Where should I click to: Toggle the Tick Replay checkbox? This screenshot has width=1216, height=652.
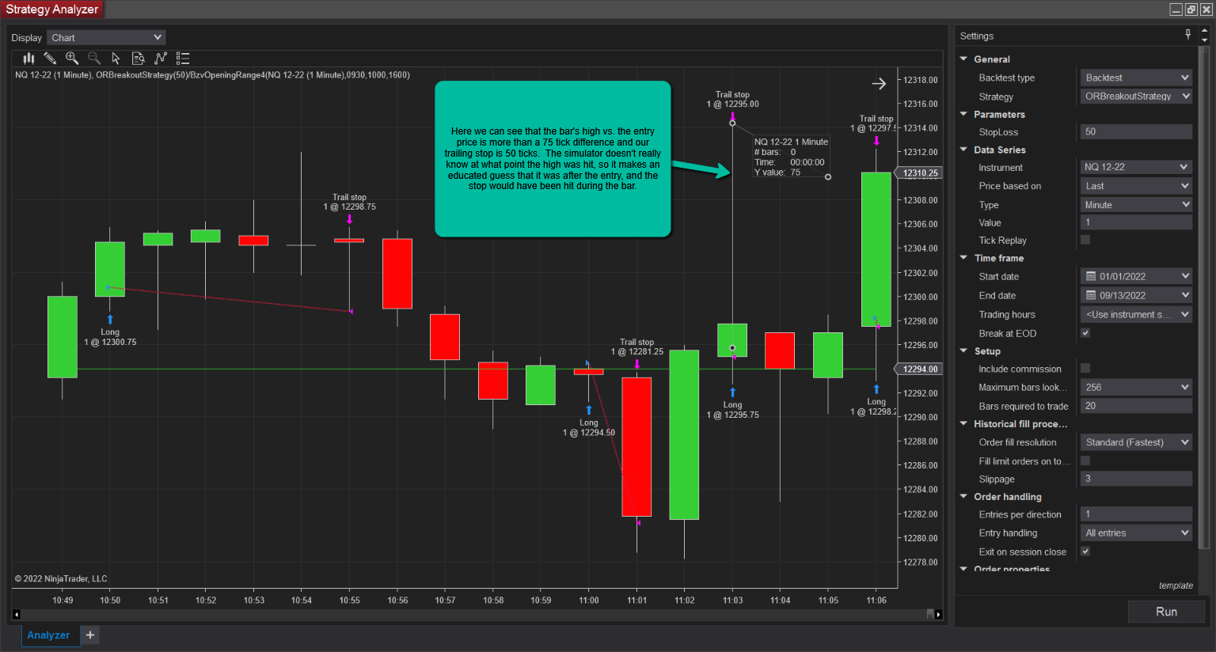coord(1085,240)
